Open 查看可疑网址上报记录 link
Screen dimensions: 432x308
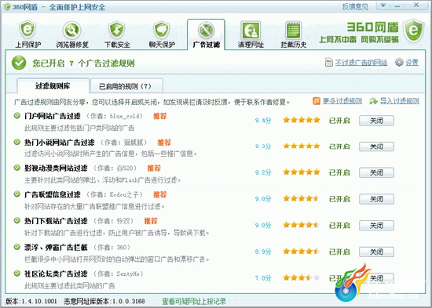tap(194, 302)
